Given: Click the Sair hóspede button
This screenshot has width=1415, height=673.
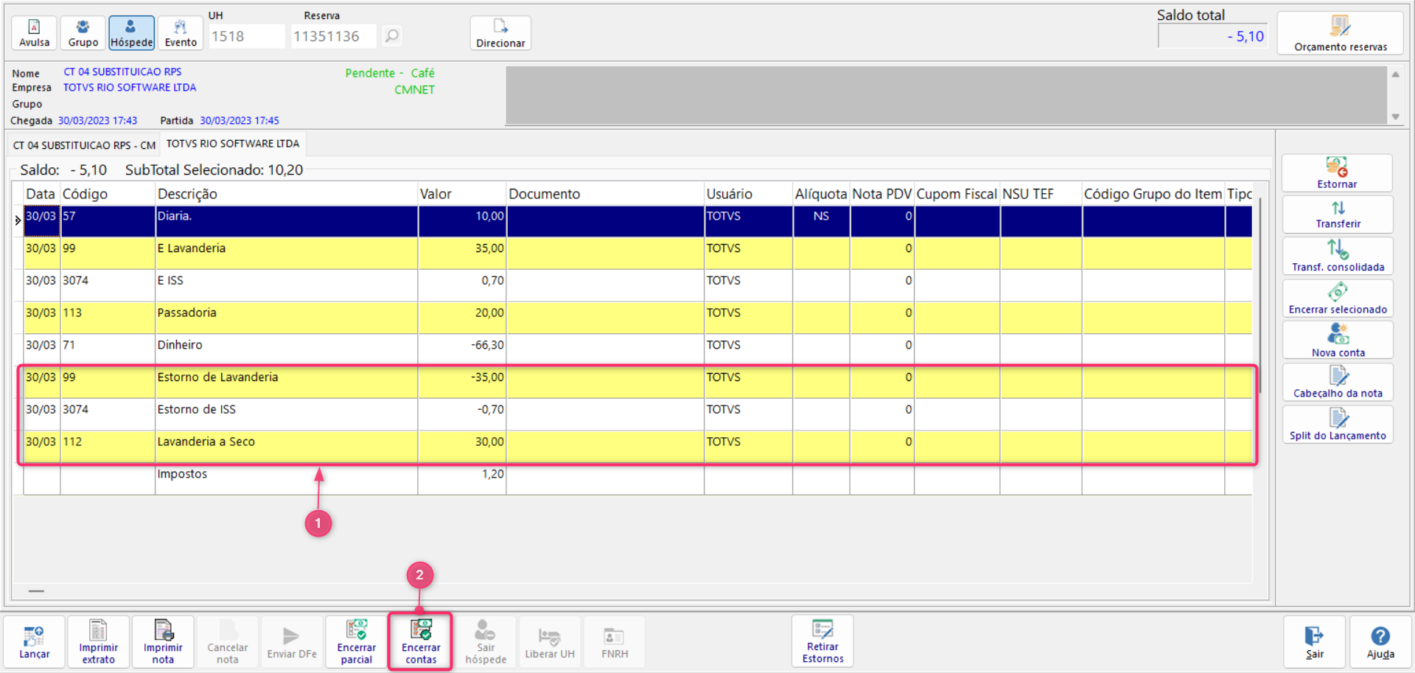Looking at the screenshot, I should (486, 642).
